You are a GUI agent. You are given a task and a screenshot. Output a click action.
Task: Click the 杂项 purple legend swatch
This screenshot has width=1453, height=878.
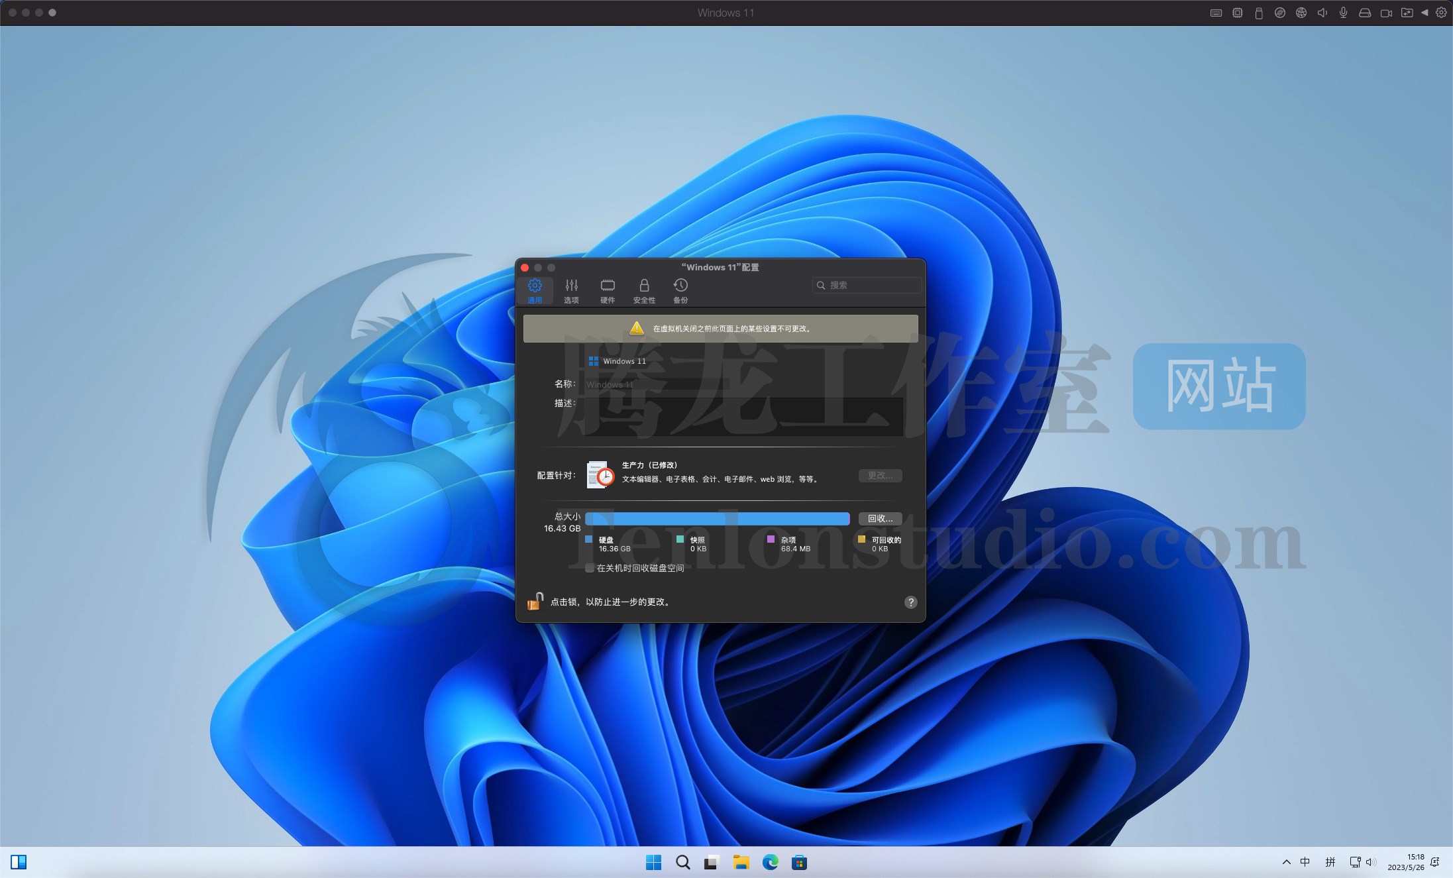point(771,539)
